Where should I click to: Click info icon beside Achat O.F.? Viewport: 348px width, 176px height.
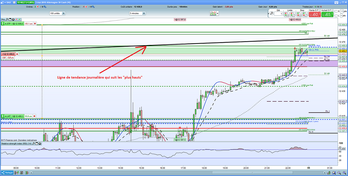332,10
